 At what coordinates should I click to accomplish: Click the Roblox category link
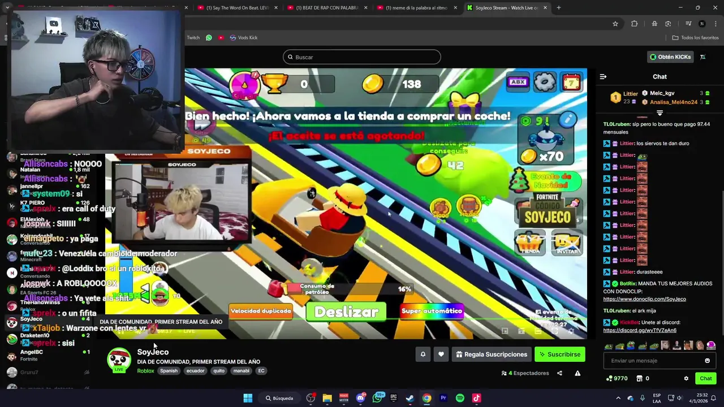[145, 371]
